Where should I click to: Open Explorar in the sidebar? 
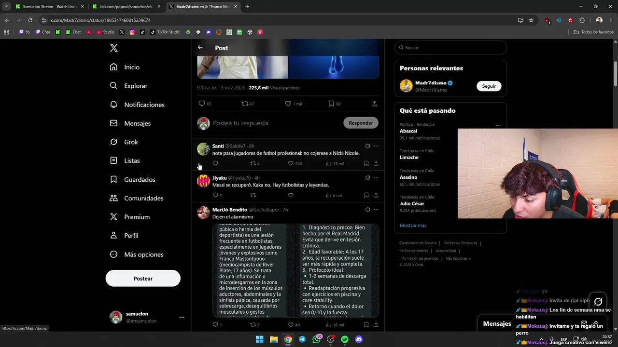pyautogui.click(x=129, y=86)
